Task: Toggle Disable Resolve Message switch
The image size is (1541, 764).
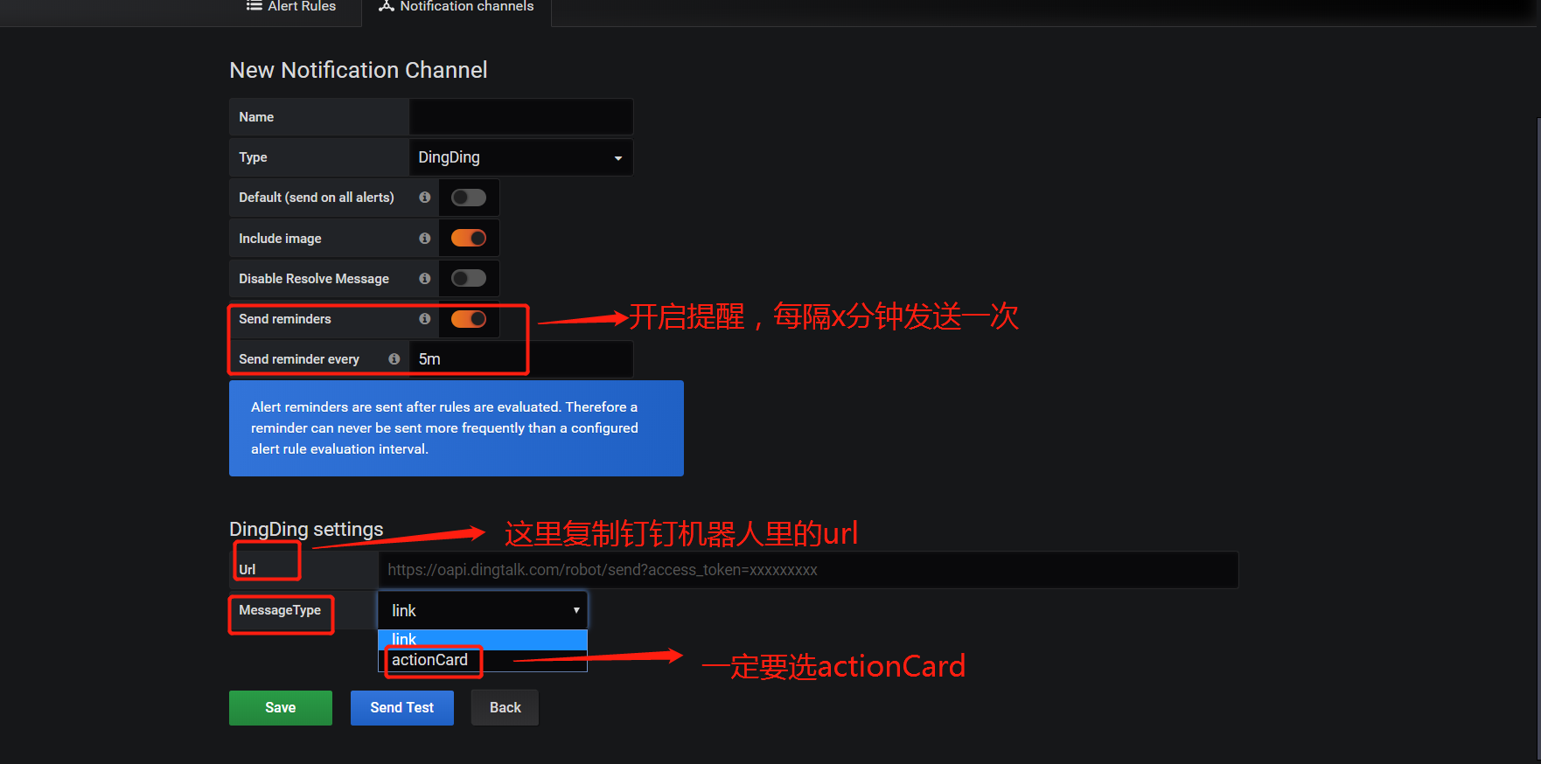Action: point(469,278)
